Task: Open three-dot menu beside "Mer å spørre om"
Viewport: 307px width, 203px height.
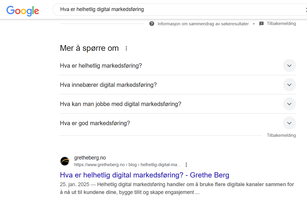Action: [126, 48]
